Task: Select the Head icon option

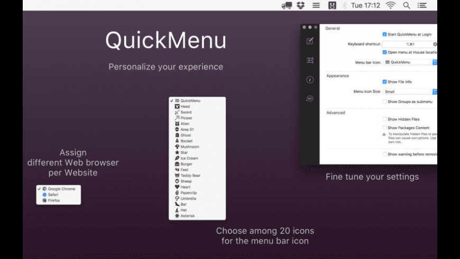Action: 197,106
